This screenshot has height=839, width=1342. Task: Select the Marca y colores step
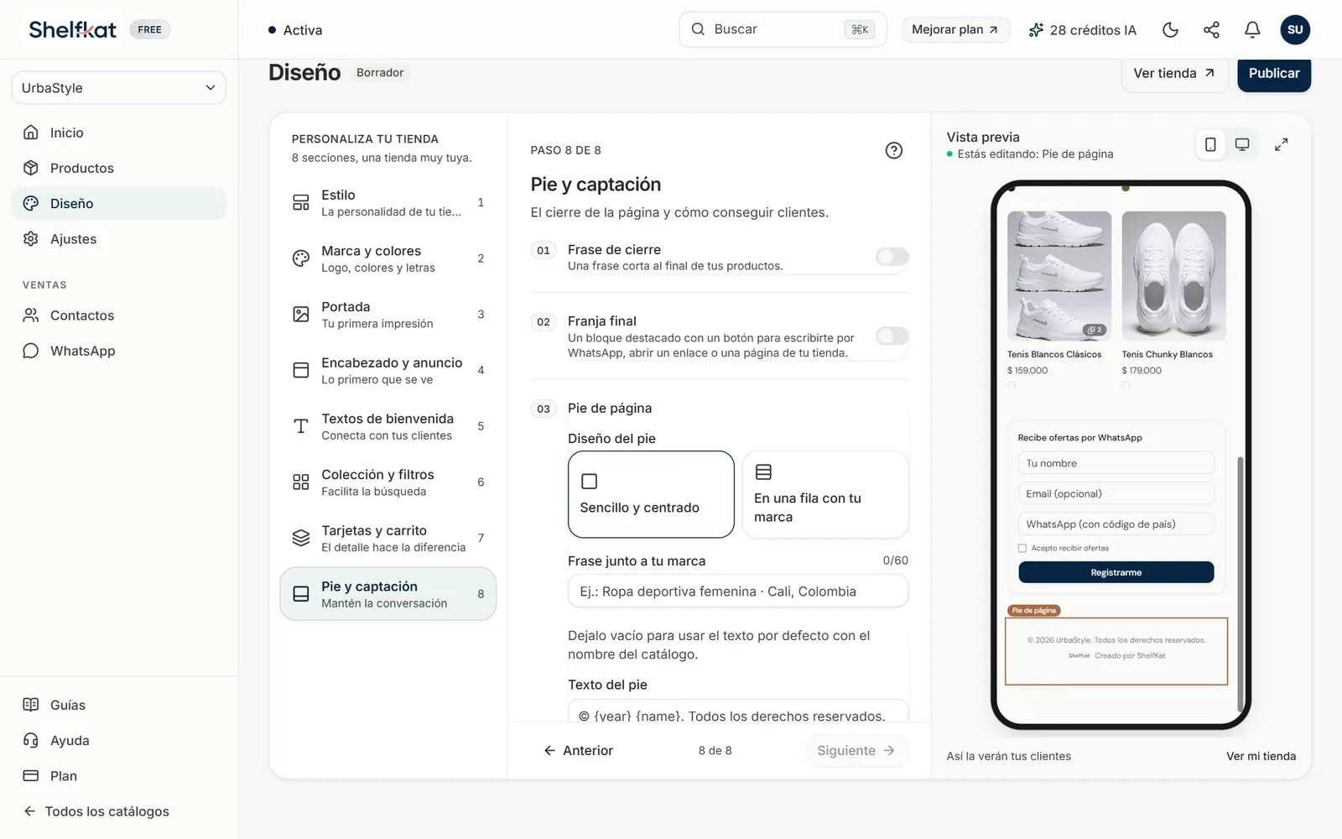tap(388, 258)
